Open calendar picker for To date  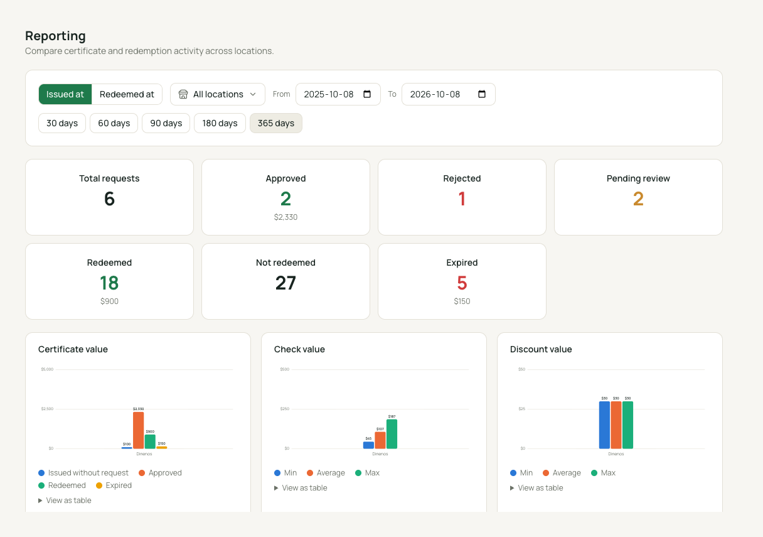482,94
